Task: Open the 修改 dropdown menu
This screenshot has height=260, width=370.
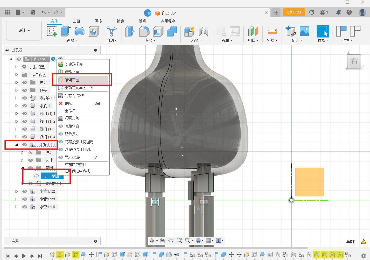Action: (x=150, y=40)
